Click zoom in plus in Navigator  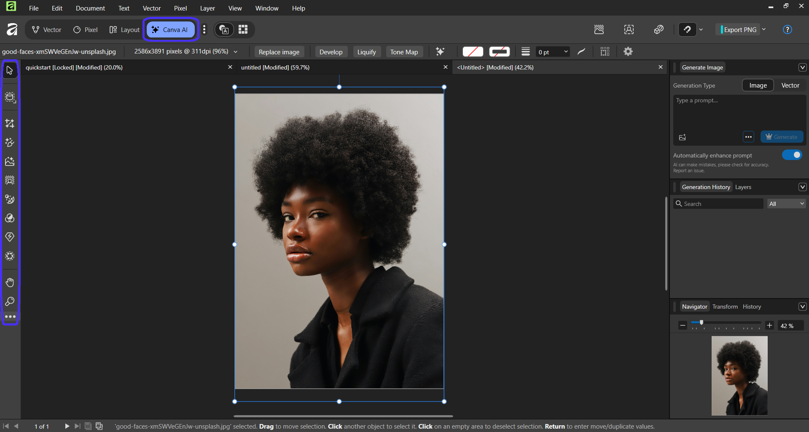(769, 325)
